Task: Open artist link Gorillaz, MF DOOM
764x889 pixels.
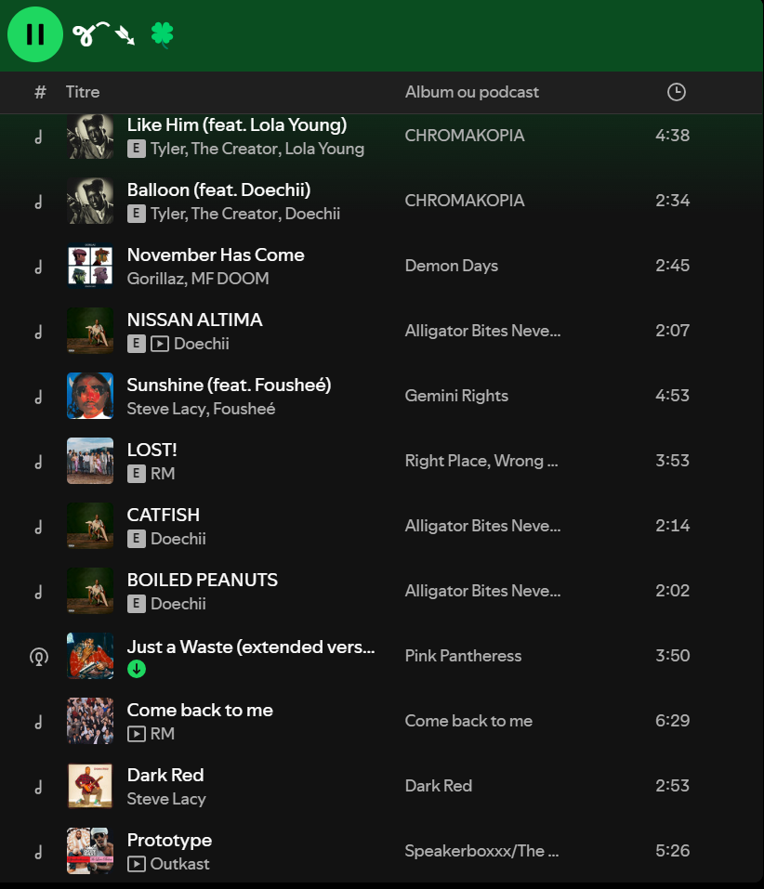Action: pos(198,279)
